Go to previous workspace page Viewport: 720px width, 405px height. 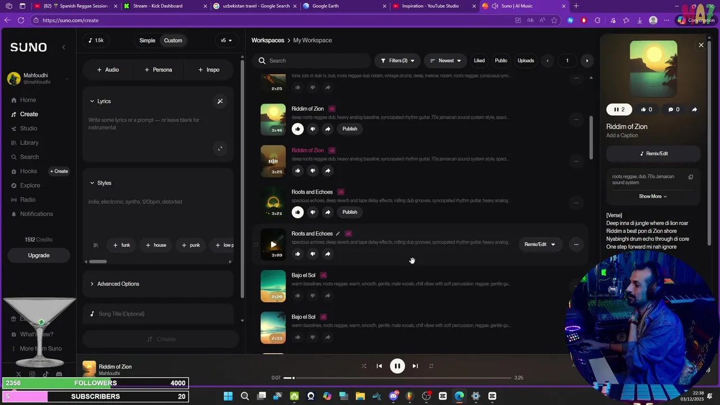pyautogui.click(x=547, y=61)
